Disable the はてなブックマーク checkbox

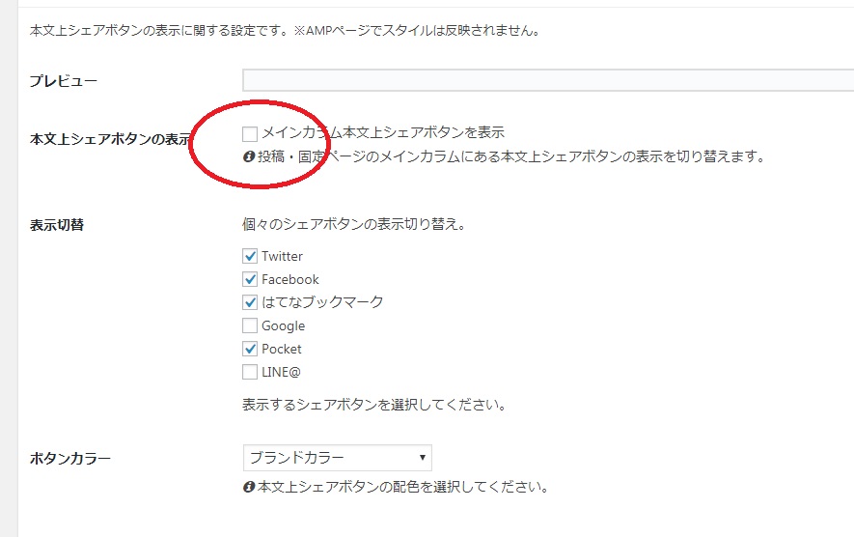click(250, 303)
